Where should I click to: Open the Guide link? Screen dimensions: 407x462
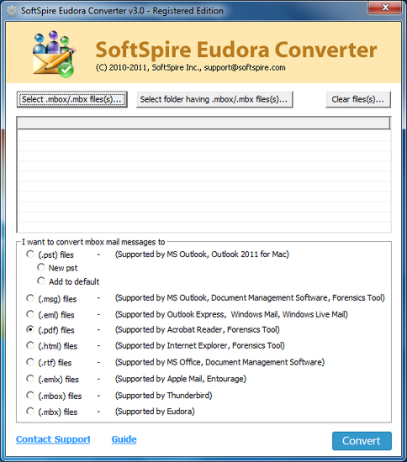click(x=124, y=439)
